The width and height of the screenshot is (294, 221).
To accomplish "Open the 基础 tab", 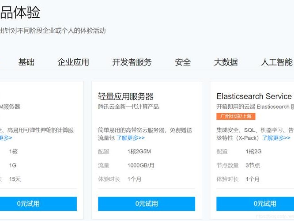I will (26, 62).
